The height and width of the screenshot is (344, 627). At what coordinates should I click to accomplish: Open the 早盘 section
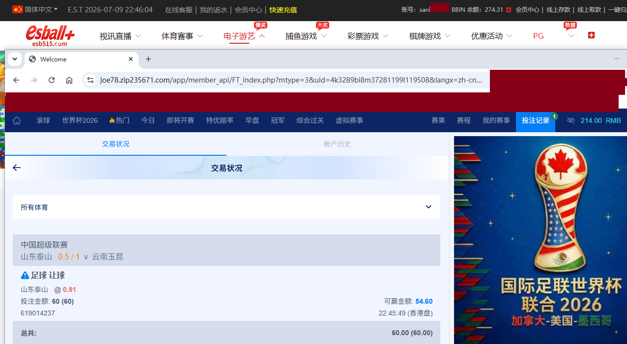click(x=252, y=120)
